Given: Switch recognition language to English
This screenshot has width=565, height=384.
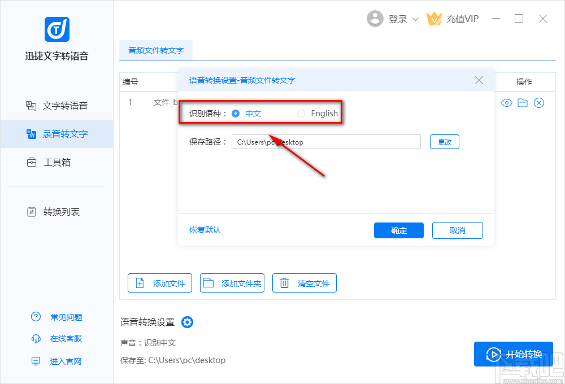Looking at the screenshot, I should (x=301, y=113).
